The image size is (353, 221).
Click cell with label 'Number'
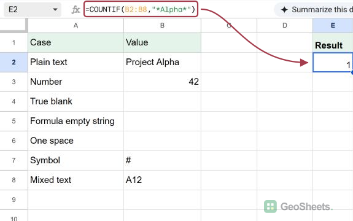(76, 82)
